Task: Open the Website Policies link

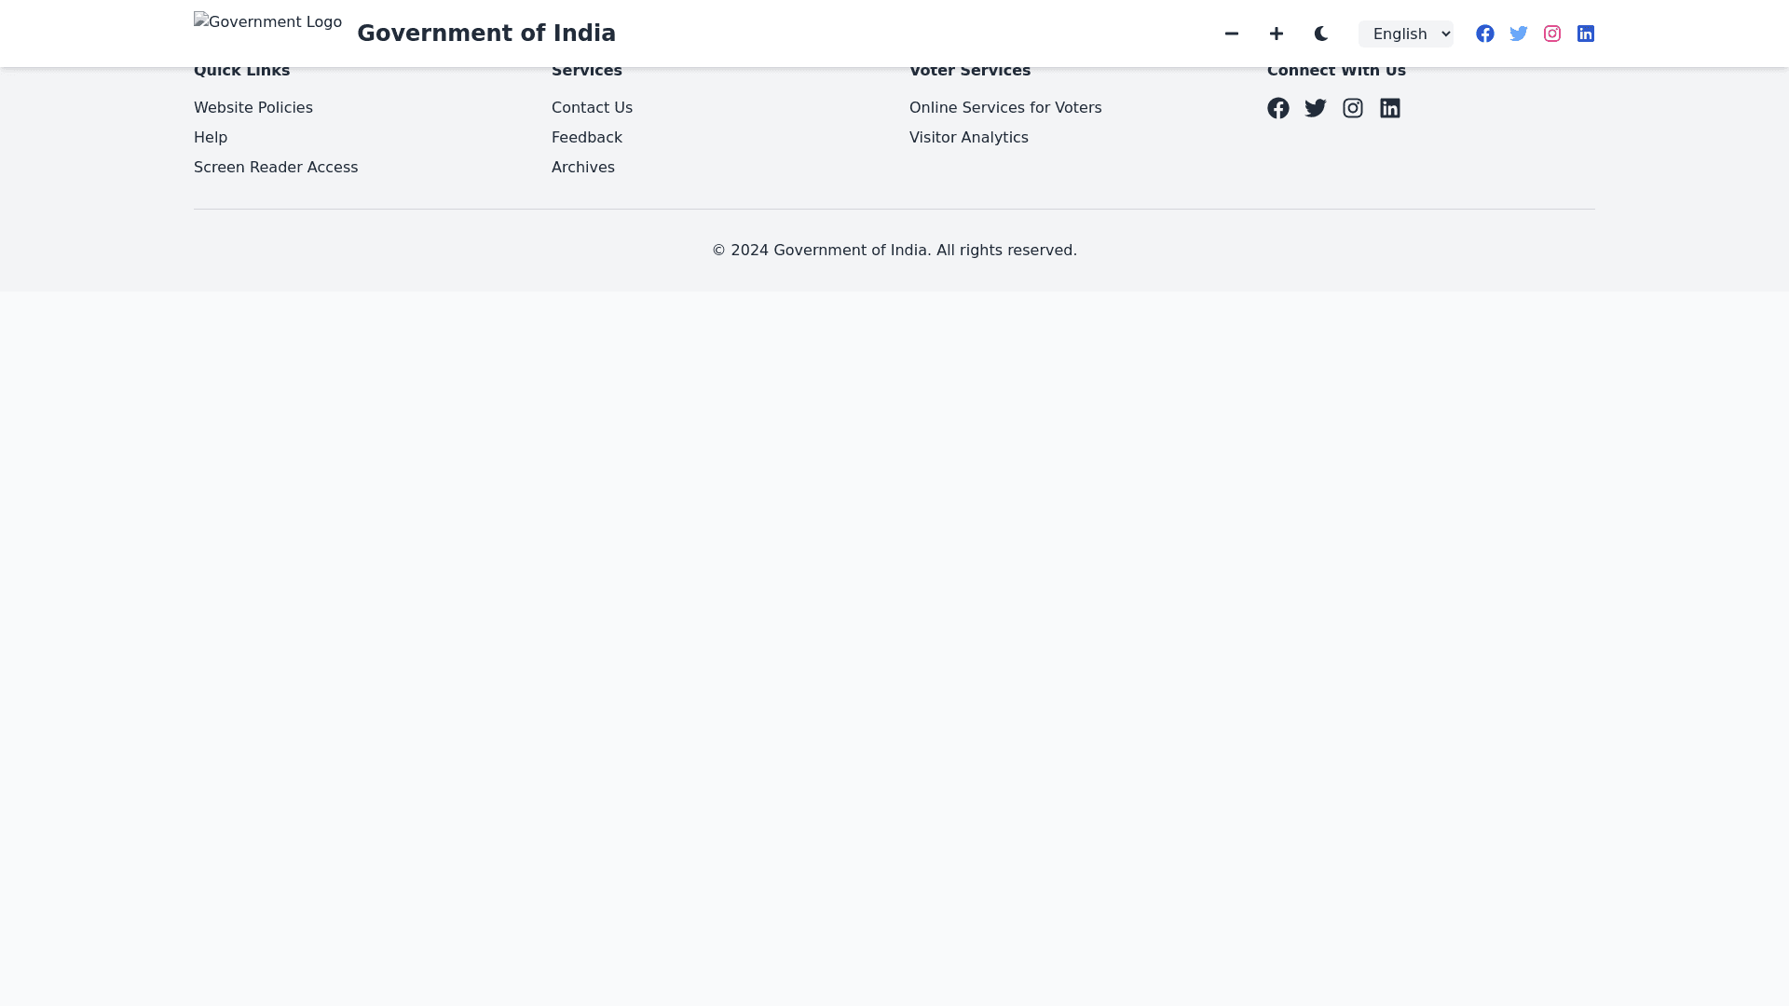Action: [253, 108]
